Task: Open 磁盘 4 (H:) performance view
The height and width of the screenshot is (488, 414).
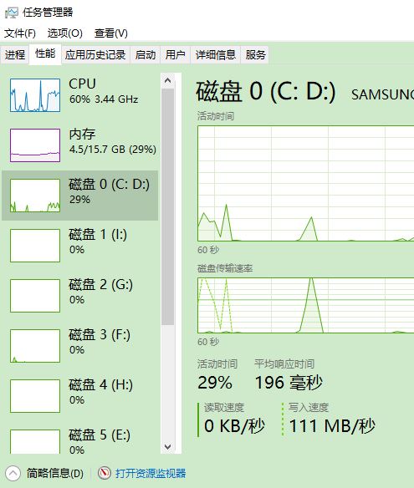Action: click(79, 396)
